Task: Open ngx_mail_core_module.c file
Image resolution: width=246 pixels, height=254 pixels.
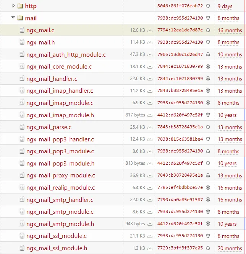Action: pyautogui.click(x=59, y=67)
